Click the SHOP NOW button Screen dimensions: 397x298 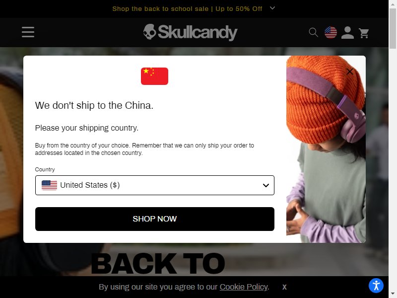point(155,219)
